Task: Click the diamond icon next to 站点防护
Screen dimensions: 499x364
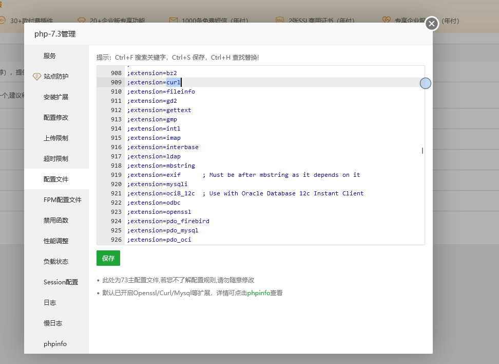Action: [36, 76]
